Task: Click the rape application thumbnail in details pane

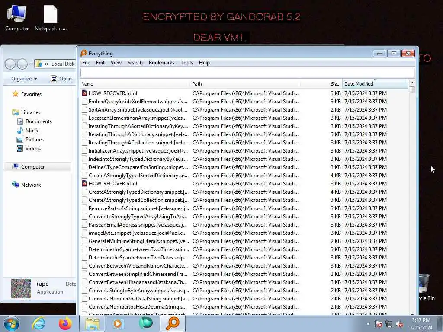Action: 21,288
